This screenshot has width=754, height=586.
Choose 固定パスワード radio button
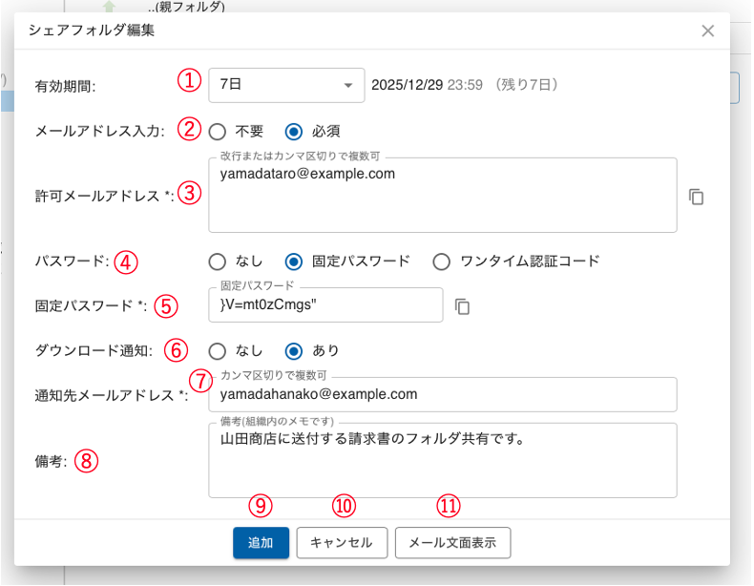pos(294,262)
